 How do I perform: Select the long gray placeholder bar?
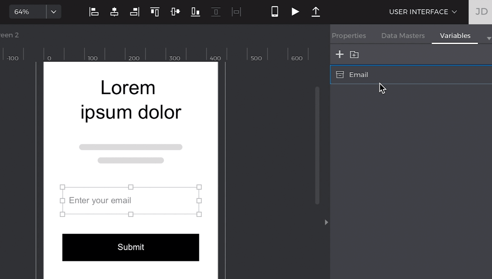(x=130, y=147)
